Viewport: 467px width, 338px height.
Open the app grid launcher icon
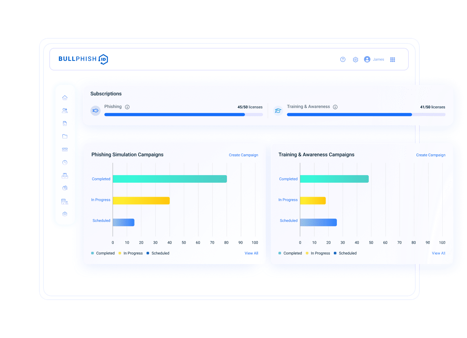pos(393,59)
